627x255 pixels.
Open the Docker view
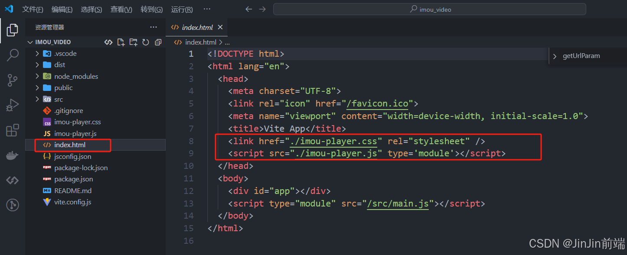coord(13,155)
